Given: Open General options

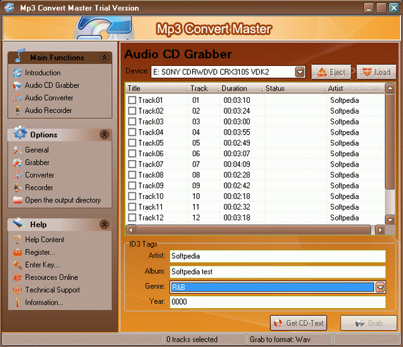Looking at the screenshot, I should (37, 150).
